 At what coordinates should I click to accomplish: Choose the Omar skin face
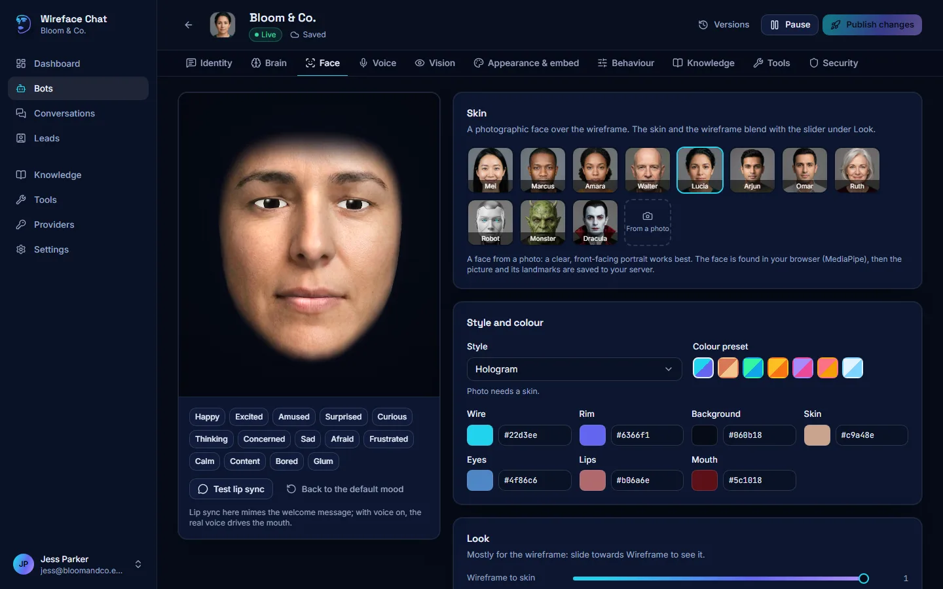(x=805, y=170)
